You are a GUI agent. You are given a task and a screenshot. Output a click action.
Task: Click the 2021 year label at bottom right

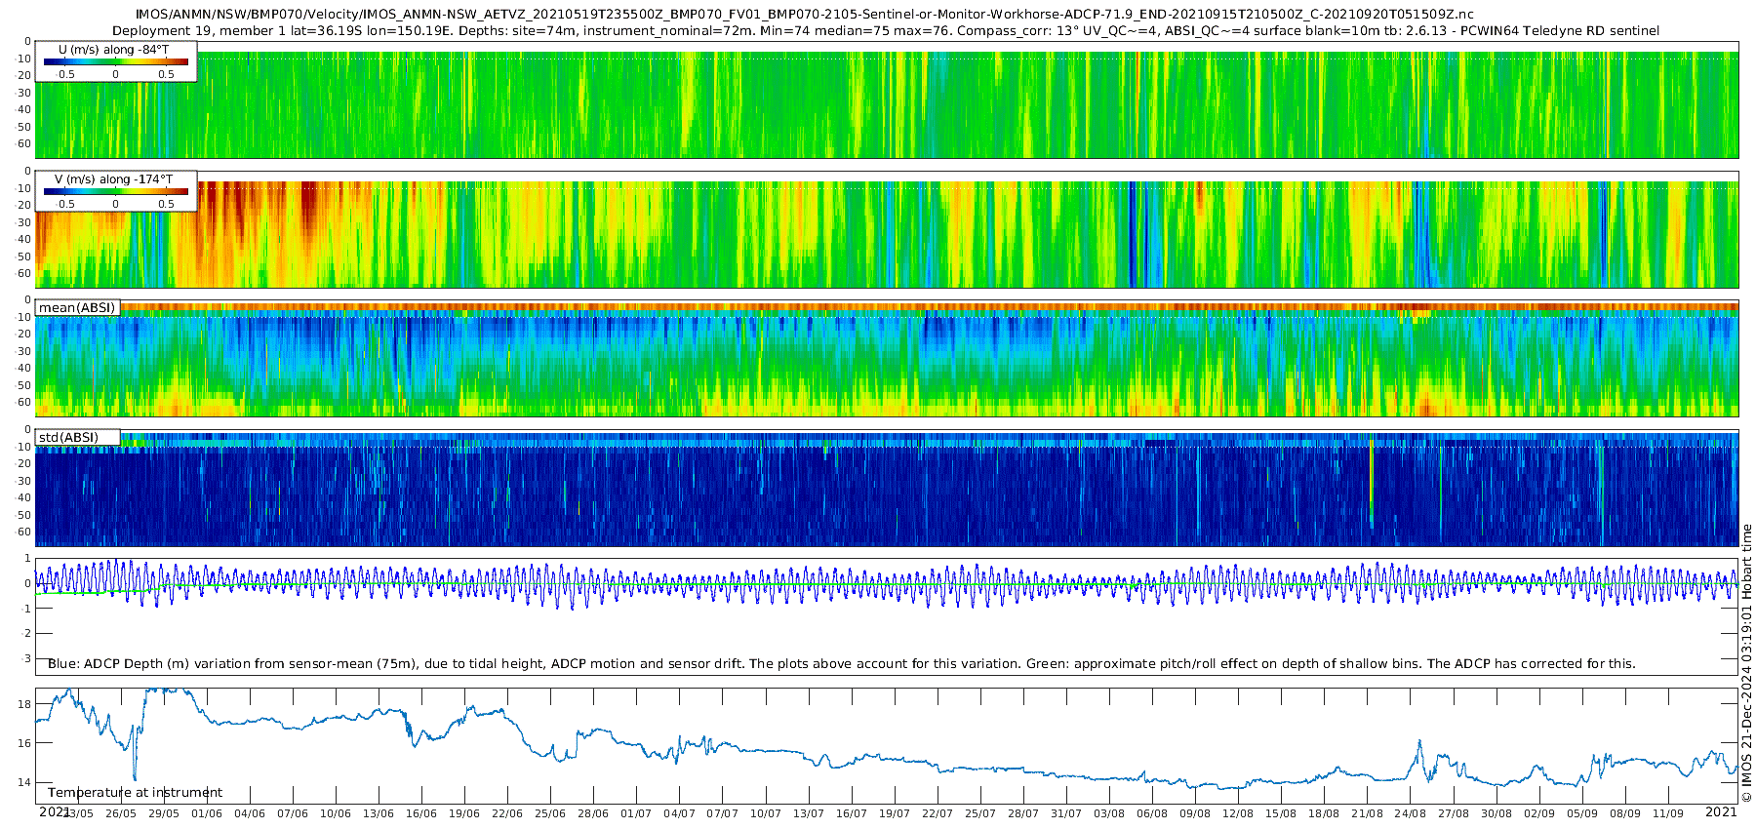1721,811
